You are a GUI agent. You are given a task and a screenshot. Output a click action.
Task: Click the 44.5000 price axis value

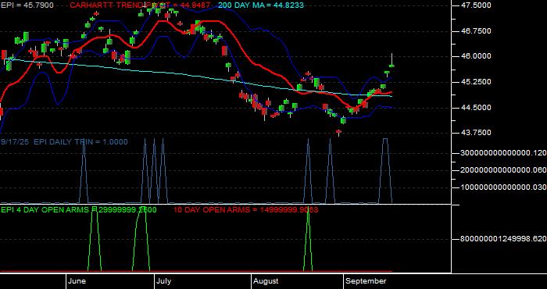(476, 107)
